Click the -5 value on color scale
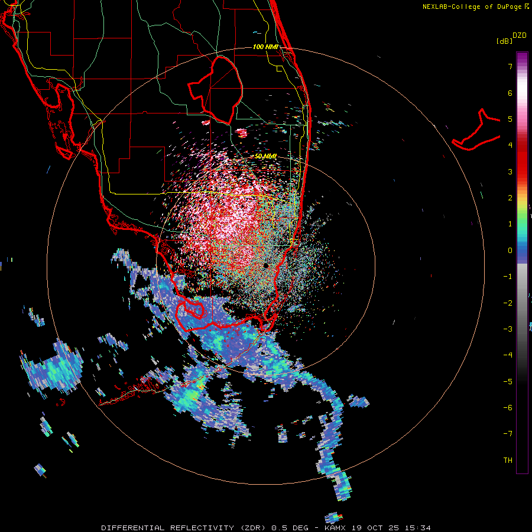Image resolution: width=532 pixels, height=532 pixels. tap(508, 382)
